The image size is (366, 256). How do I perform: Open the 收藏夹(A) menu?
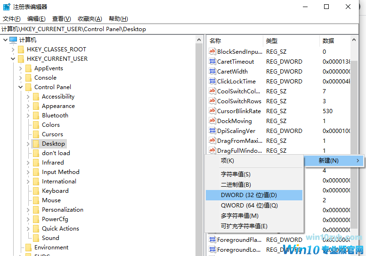pos(89,19)
